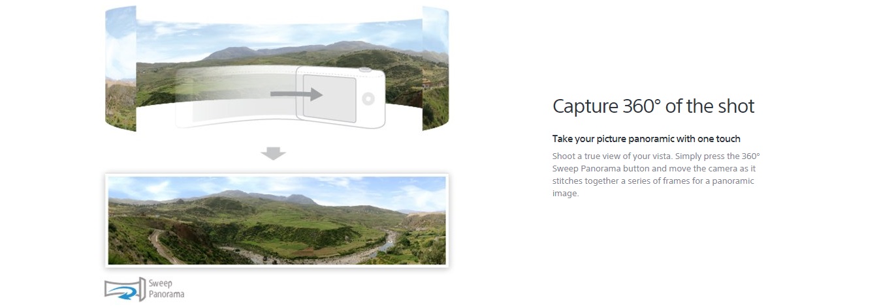Viewport: 881px width, 307px height.
Task: Click the "Sweep Panorama" label text
Action: click(x=167, y=289)
